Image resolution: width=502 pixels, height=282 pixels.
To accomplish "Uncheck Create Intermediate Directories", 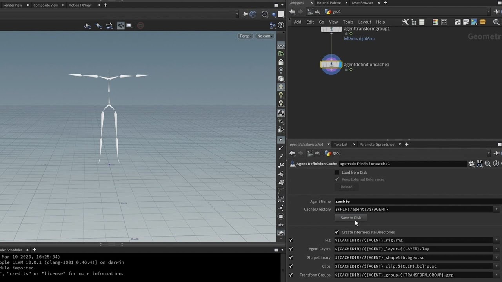I will click(336, 232).
